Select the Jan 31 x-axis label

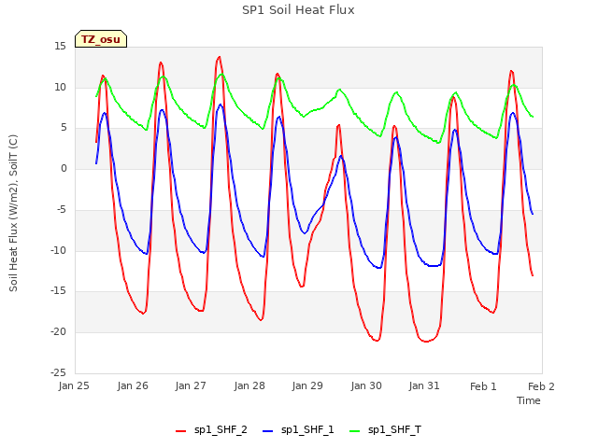coord(424,385)
